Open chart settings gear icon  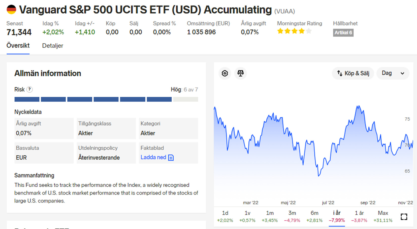224,73
